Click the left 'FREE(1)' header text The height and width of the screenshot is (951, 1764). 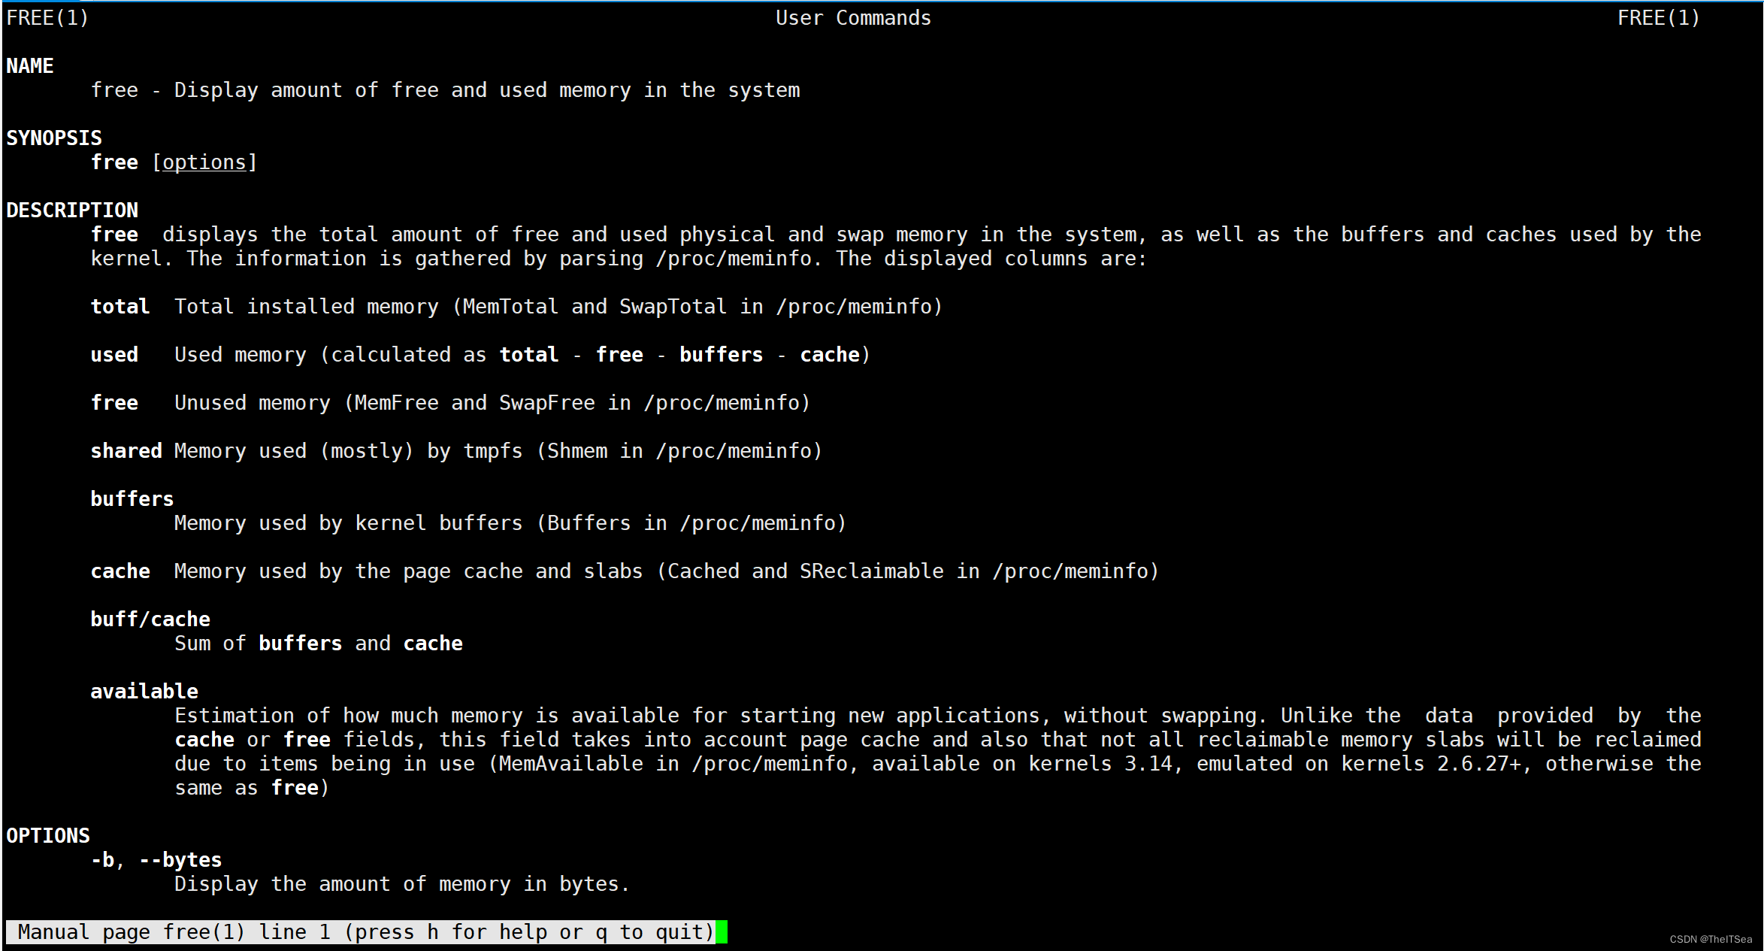tap(47, 18)
